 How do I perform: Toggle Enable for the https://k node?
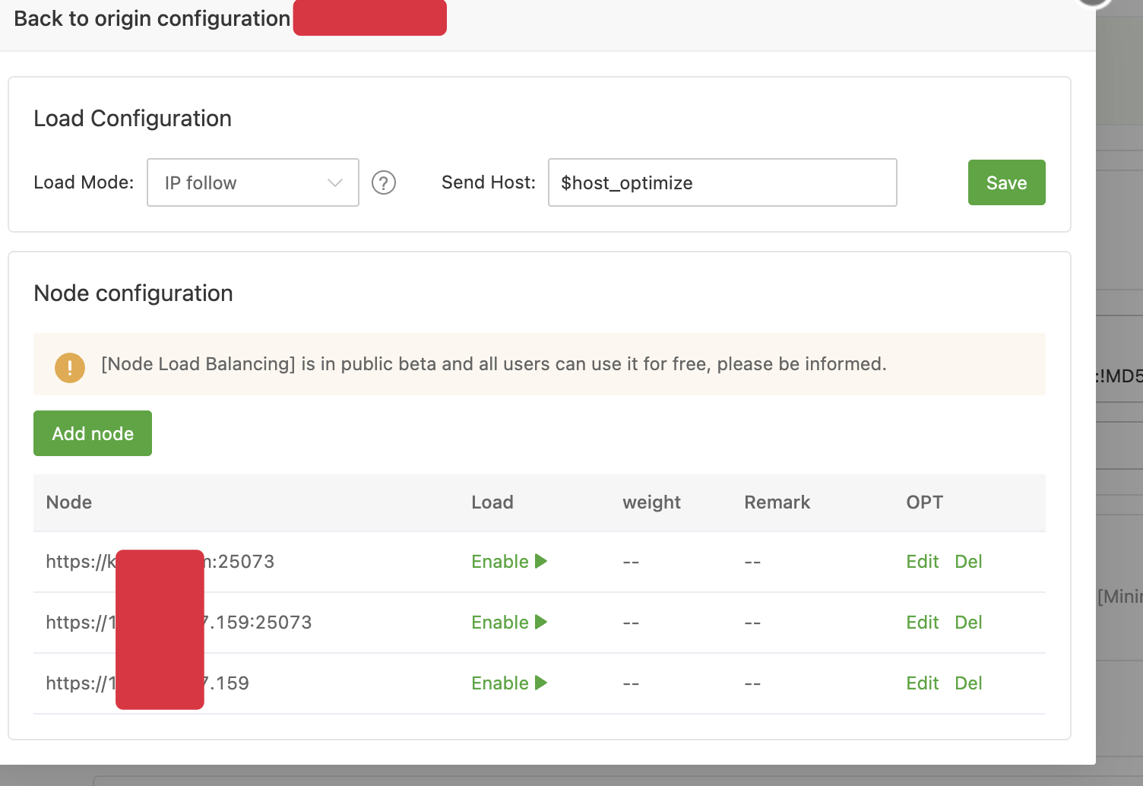pyautogui.click(x=508, y=562)
